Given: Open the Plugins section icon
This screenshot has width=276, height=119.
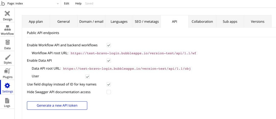Looking at the screenshot, I should coord(7,71).
